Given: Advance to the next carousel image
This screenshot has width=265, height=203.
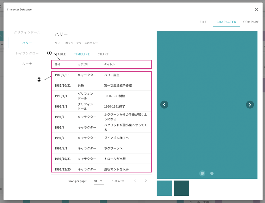Looking at the screenshot, I should pyautogui.click(x=250, y=105).
